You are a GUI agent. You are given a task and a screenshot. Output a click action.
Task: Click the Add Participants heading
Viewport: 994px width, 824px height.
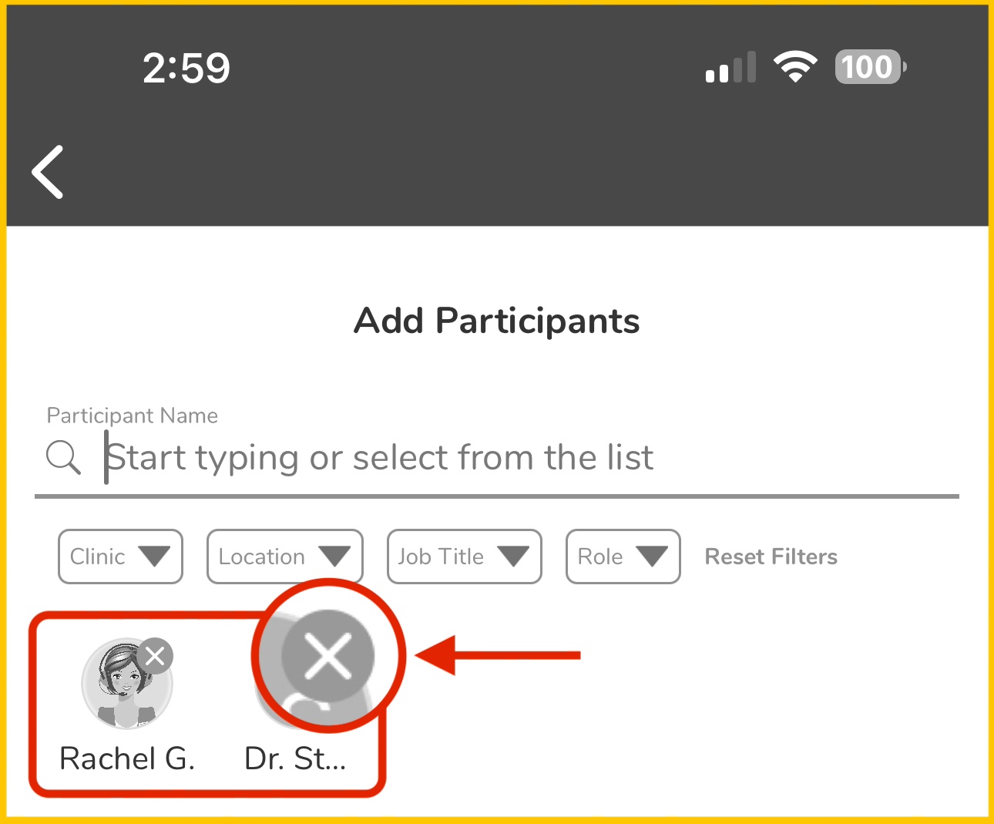pos(497,321)
